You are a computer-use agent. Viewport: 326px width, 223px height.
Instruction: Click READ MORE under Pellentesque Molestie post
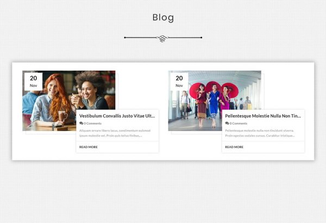click(x=234, y=147)
